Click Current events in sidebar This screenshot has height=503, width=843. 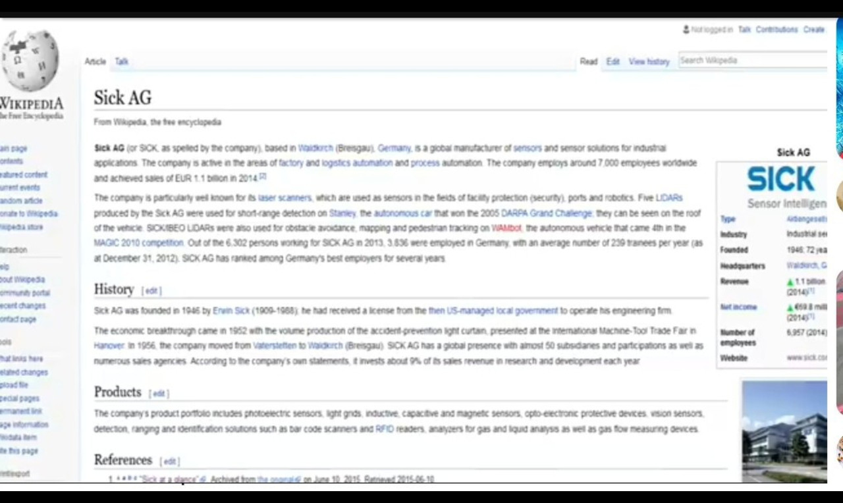click(19, 188)
